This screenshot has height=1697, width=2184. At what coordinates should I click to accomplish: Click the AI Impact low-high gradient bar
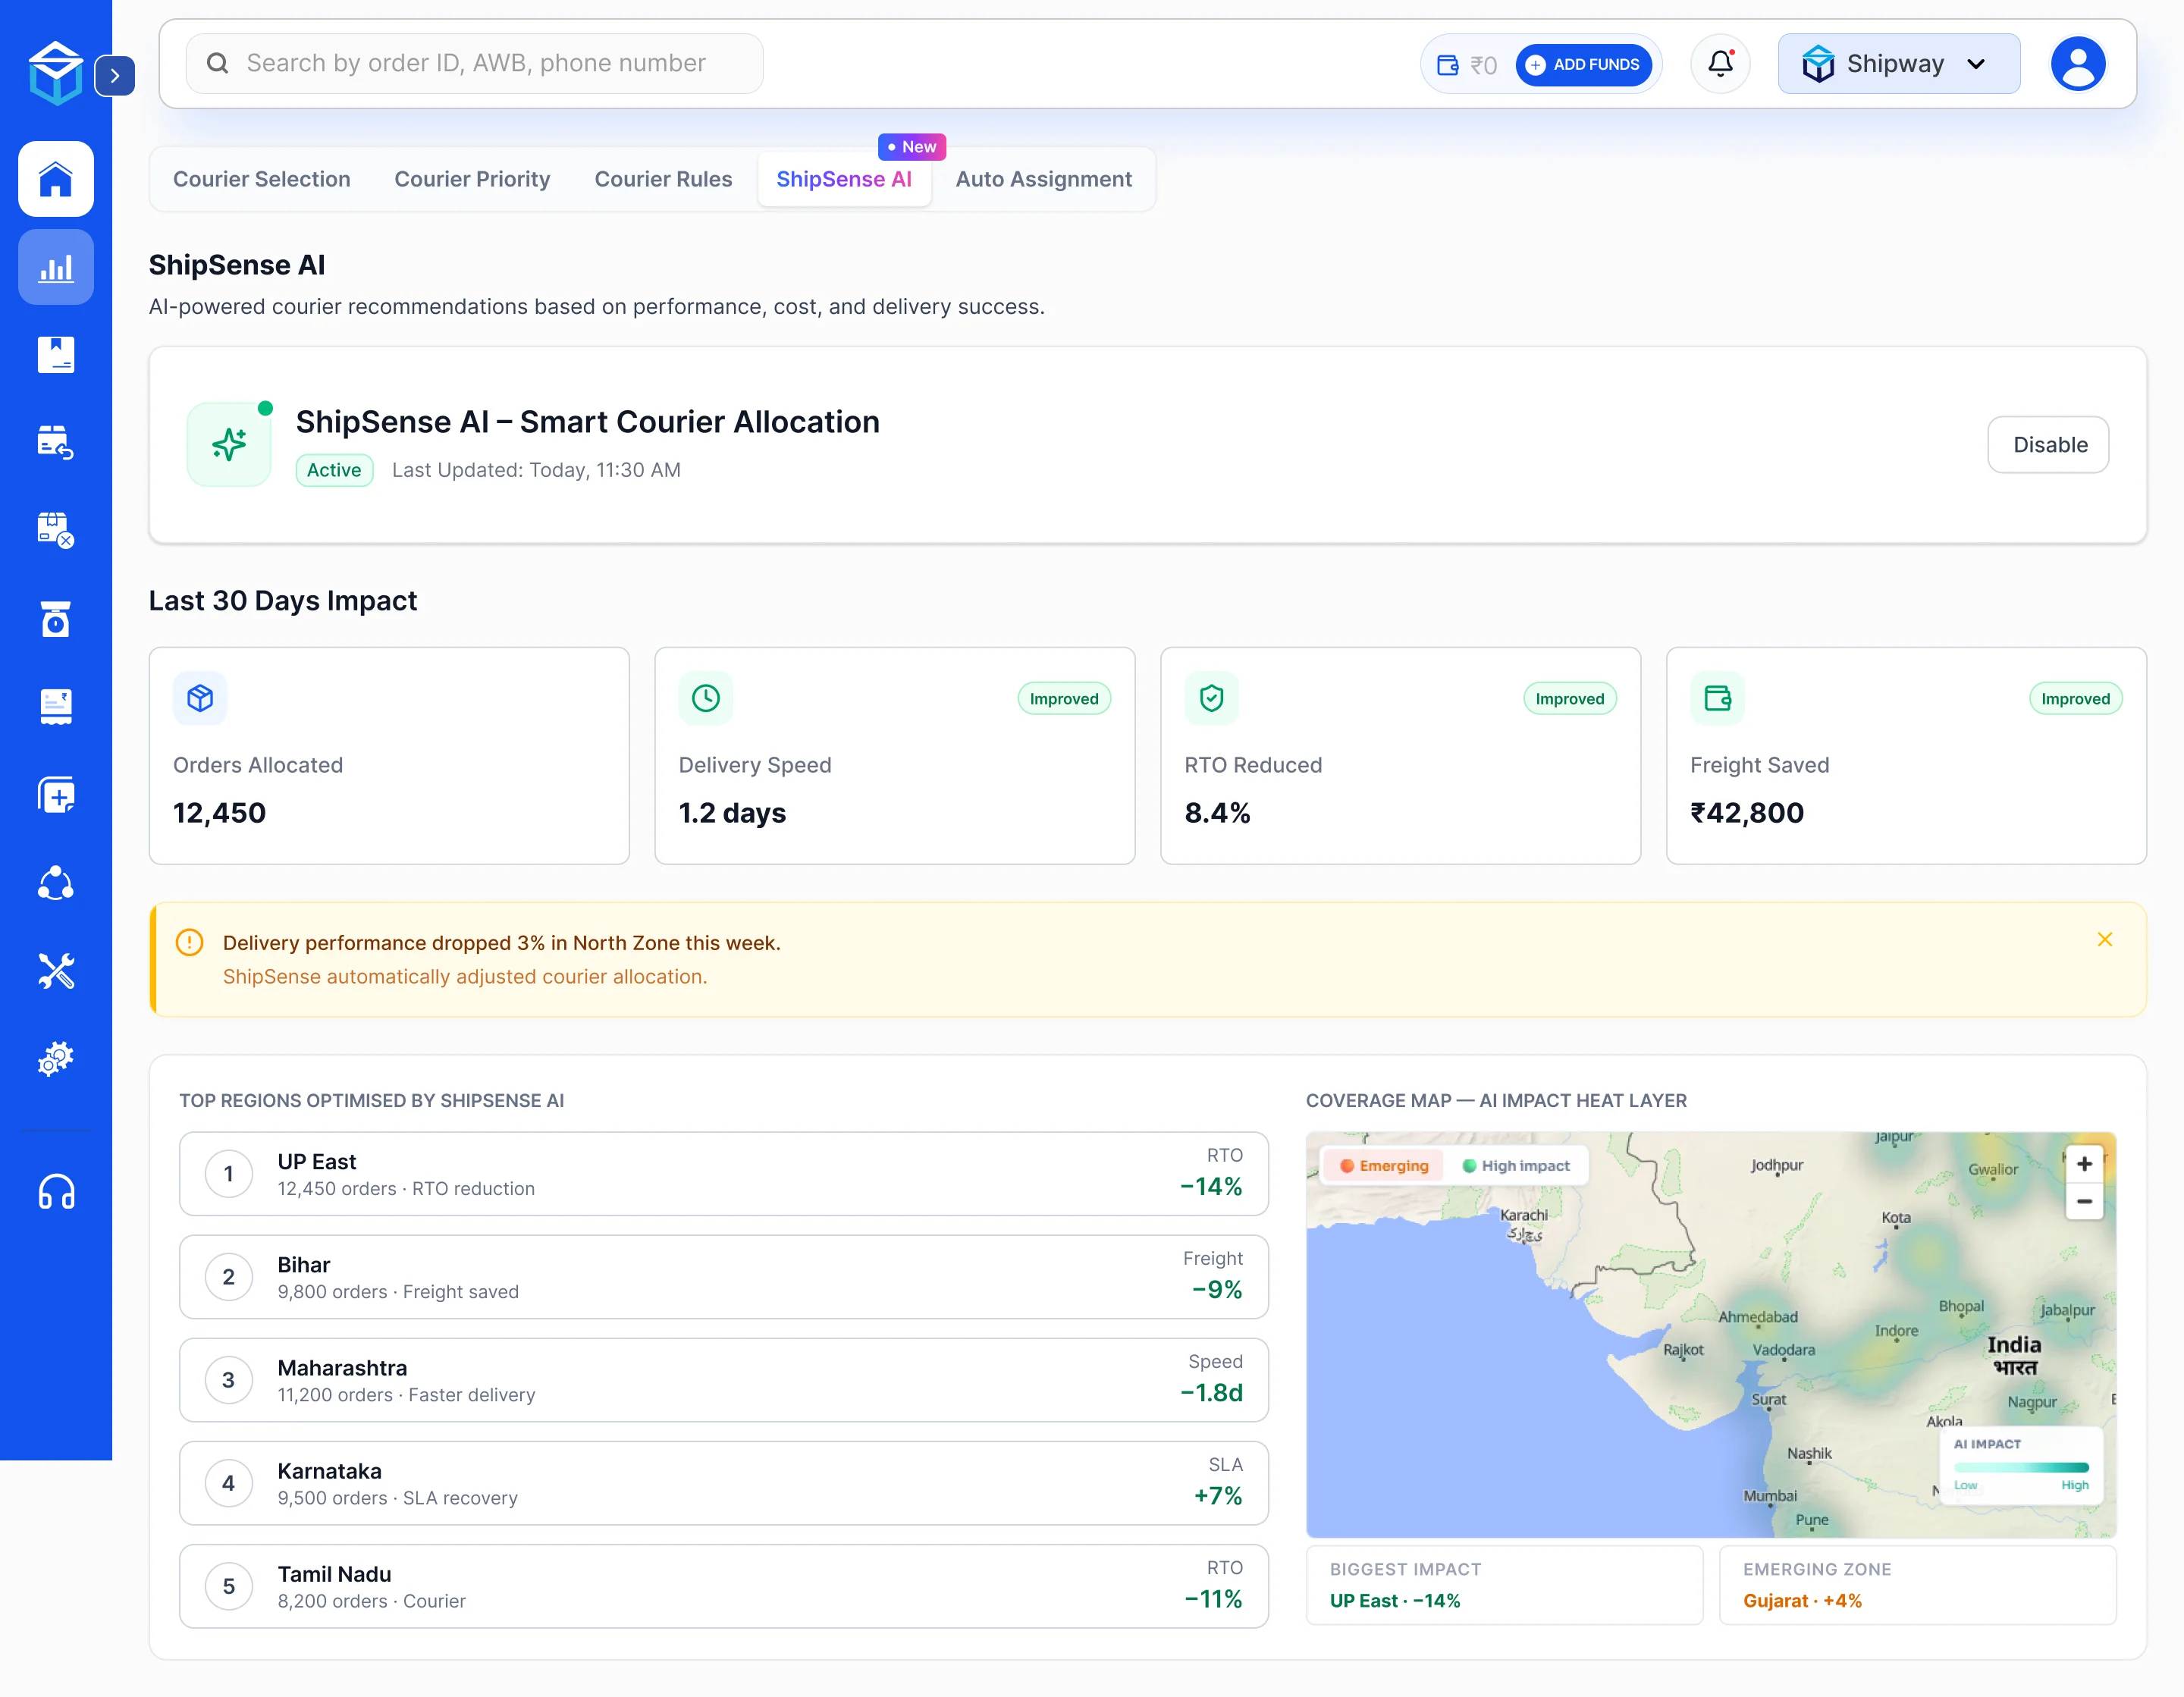[x=2021, y=1468]
